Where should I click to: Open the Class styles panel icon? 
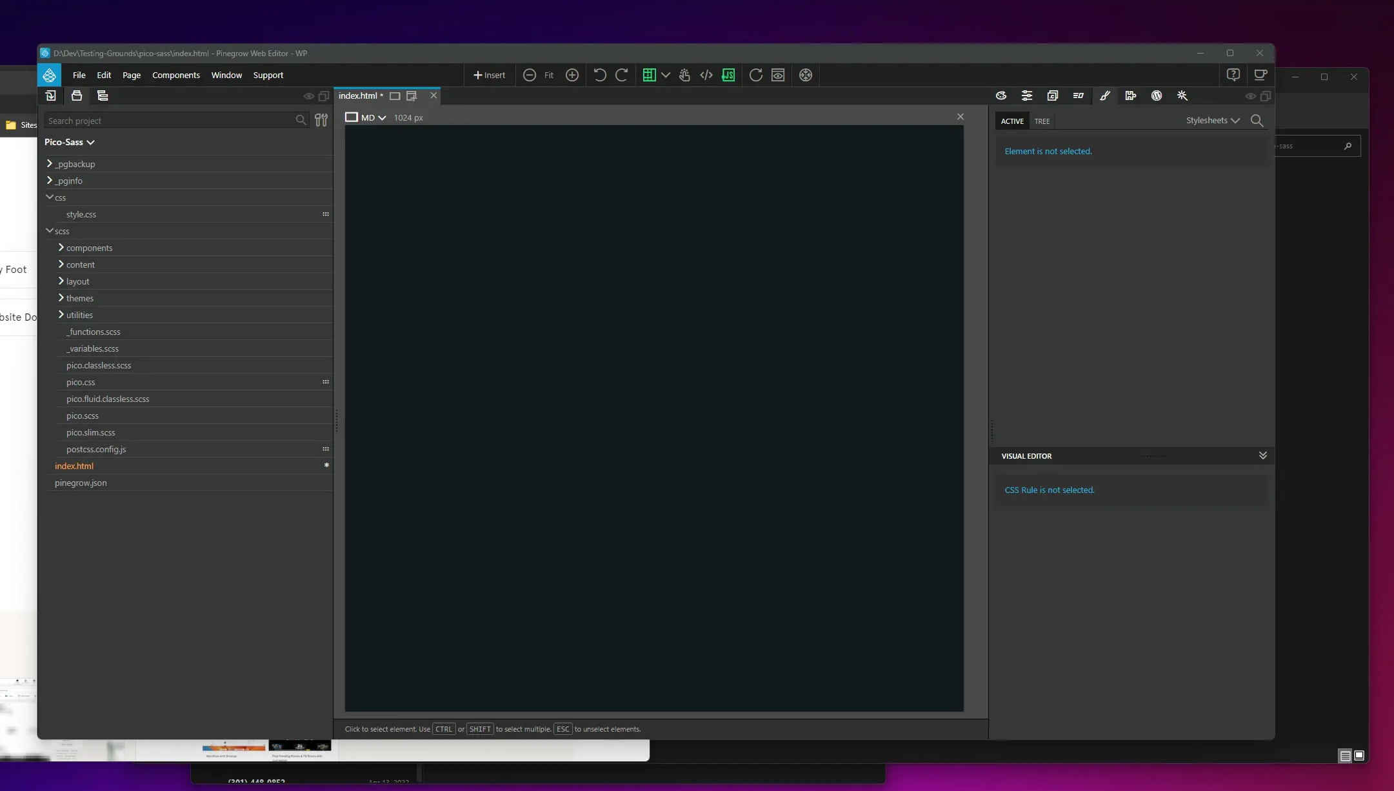pyautogui.click(x=1053, y=95)
